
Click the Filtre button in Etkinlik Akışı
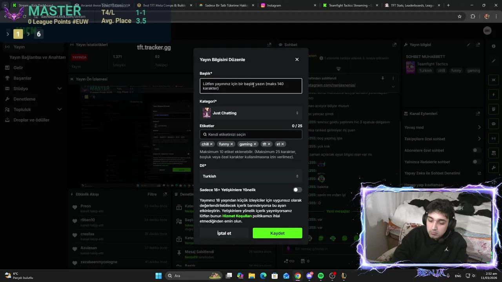pyautogui.click(x=152, y=194)
